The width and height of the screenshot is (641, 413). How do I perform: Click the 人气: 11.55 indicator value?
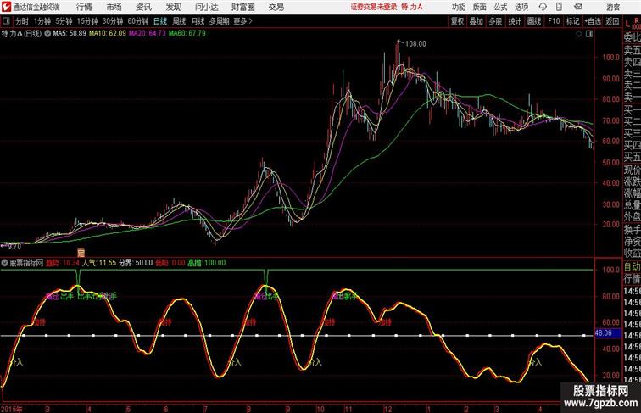point(99,263)
